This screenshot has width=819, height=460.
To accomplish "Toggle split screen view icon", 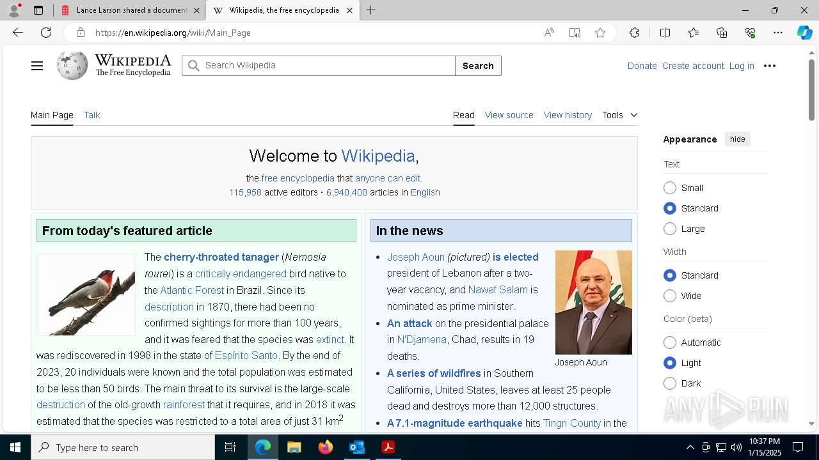I will click(665, 33).
